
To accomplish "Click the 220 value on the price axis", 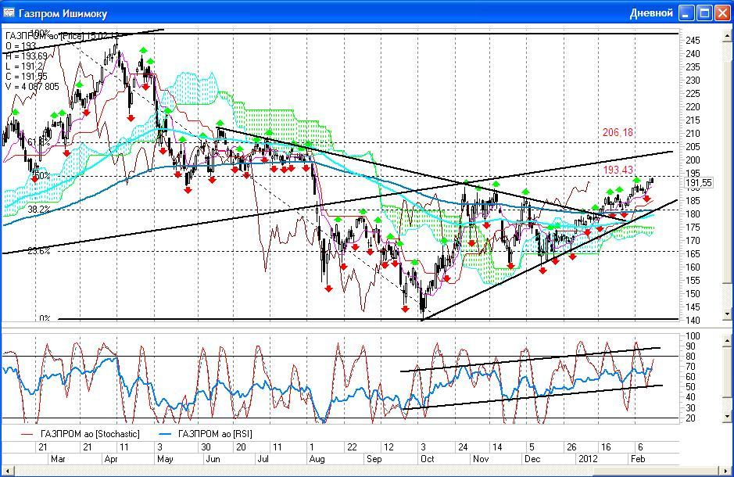I will pos(693,106).
